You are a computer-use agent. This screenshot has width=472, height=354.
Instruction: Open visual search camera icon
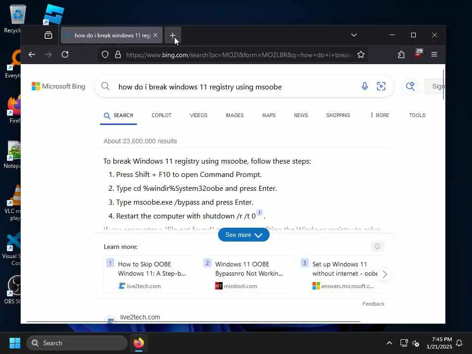[381, 86]
